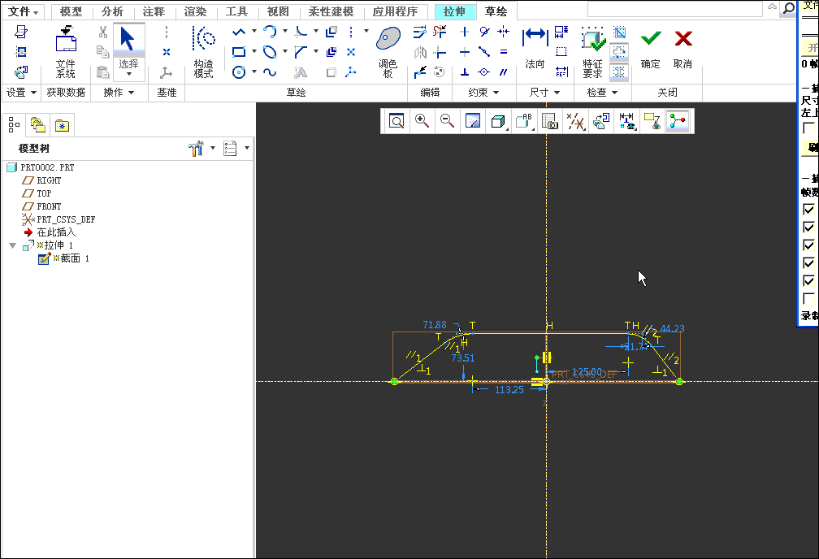Open the 调色板 palette button
Screen dimensions: 819x559
pos(388,52)
